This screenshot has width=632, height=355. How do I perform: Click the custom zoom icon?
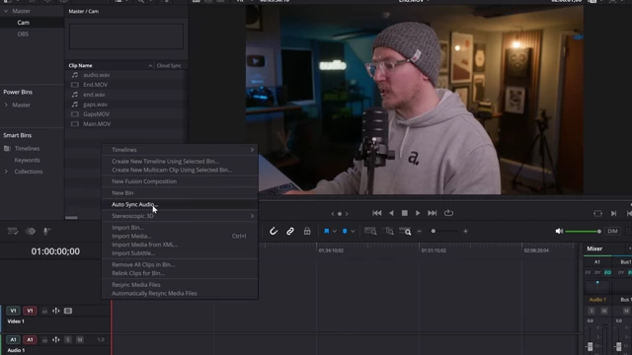click(405, 231)
